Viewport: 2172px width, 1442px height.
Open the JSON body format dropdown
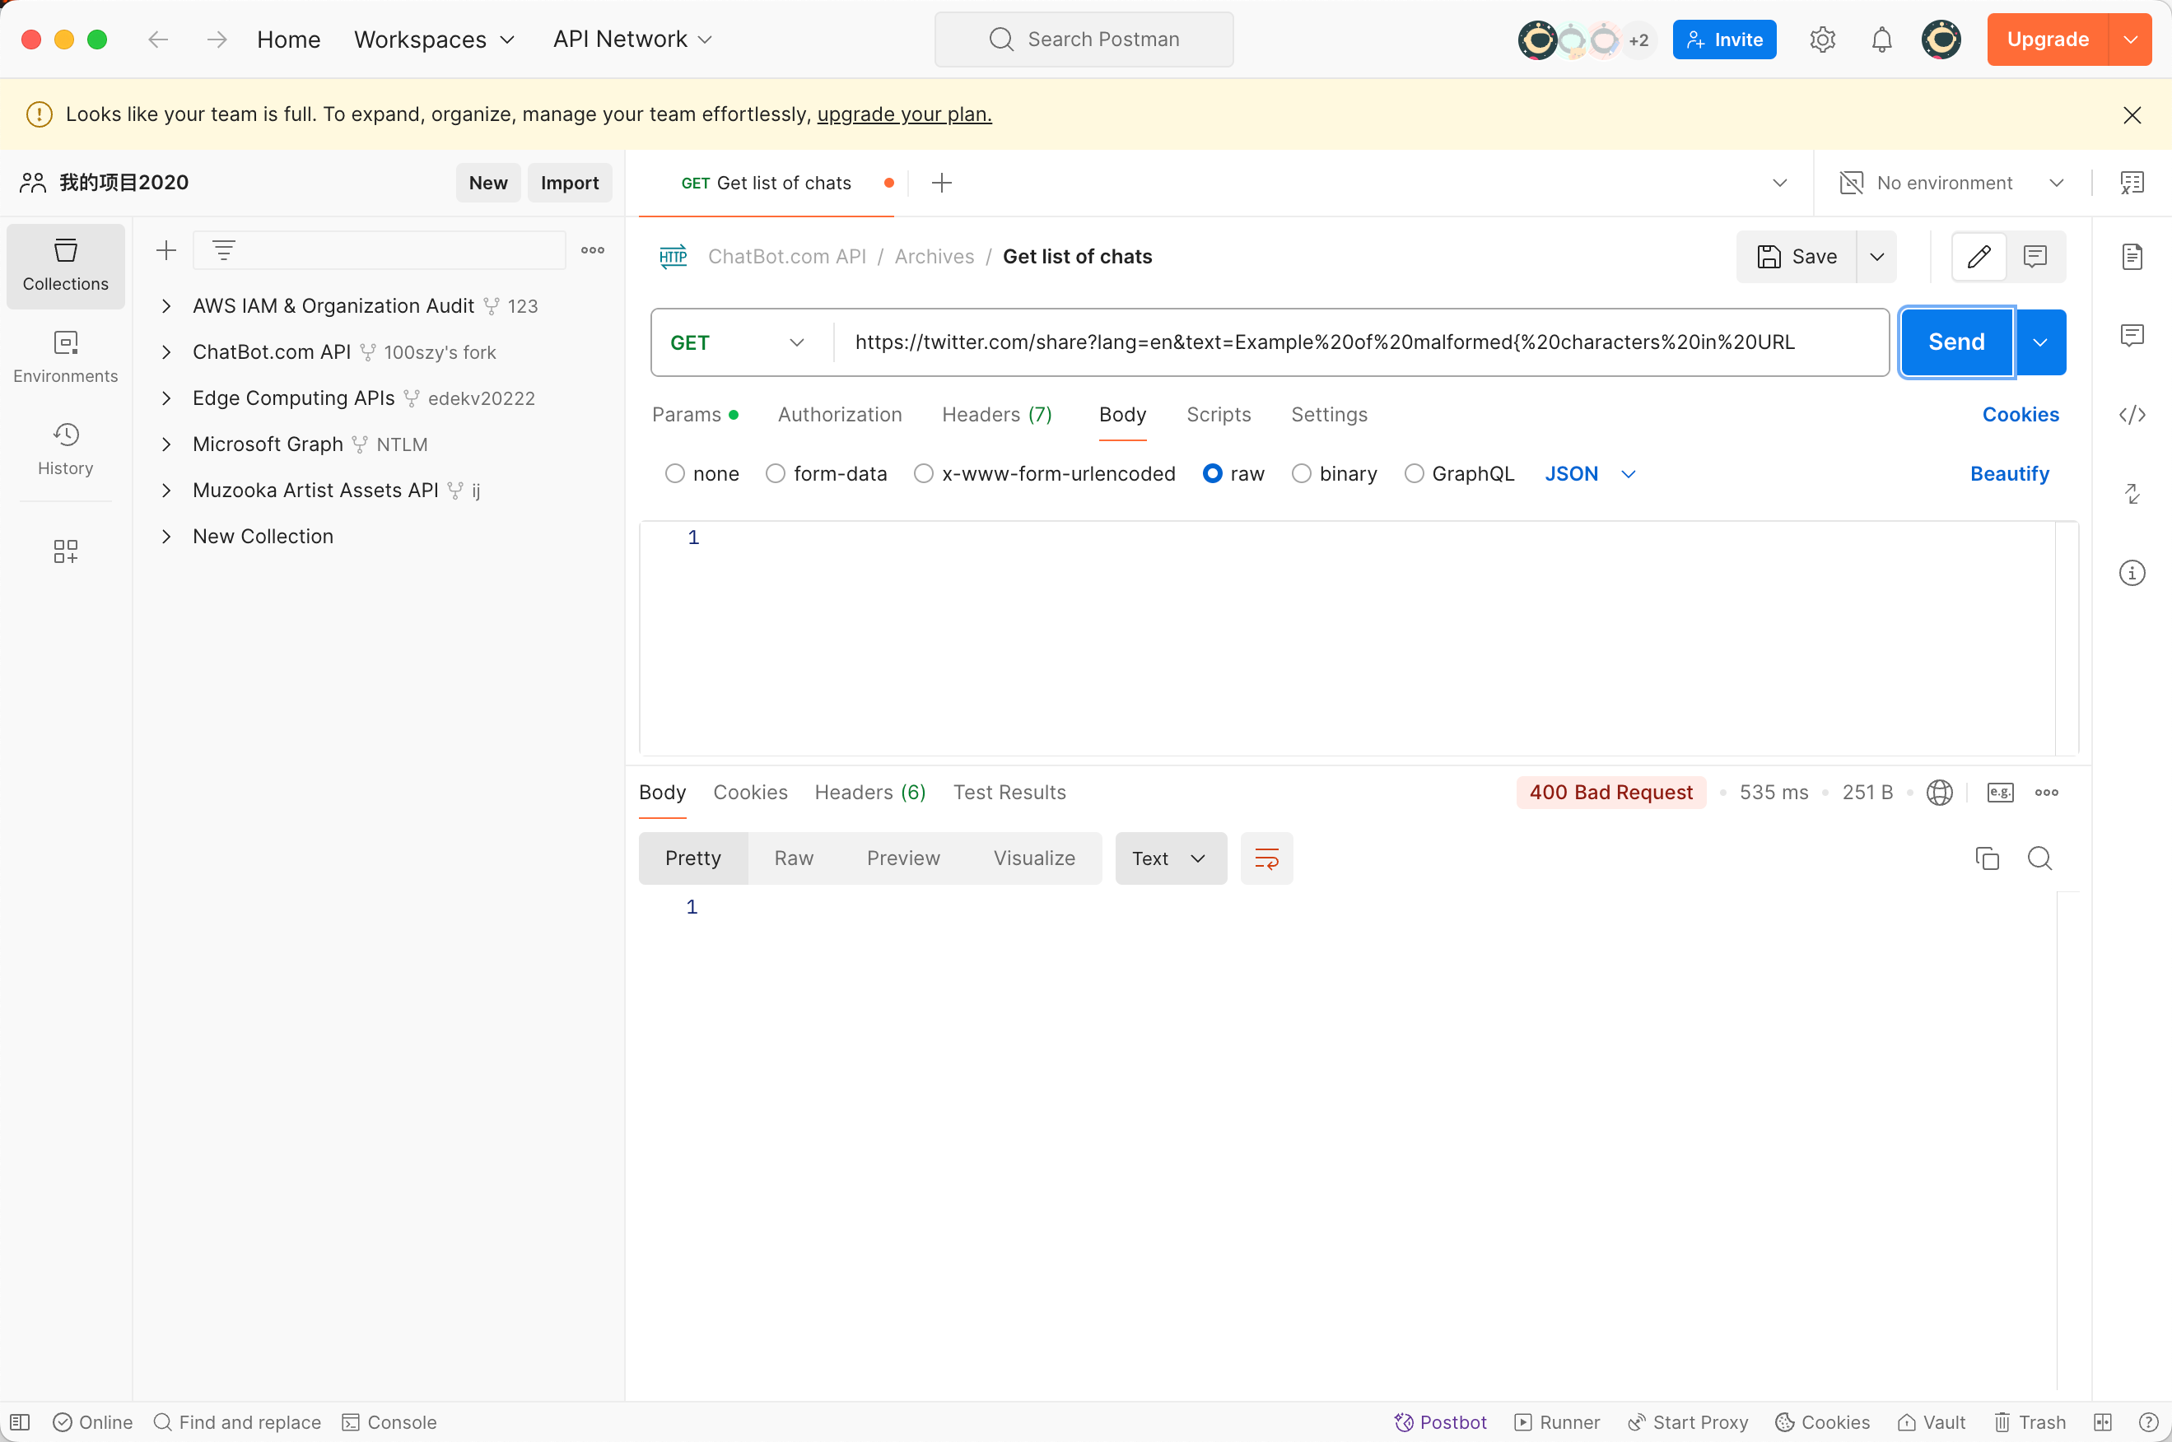[x=1590, y=473]
